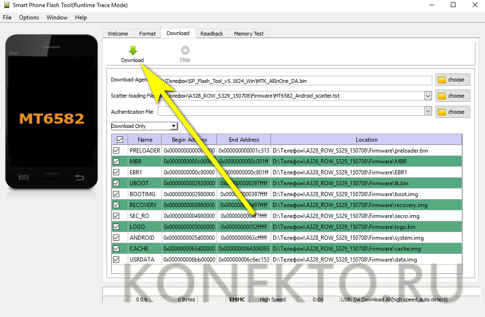Select the UBOOT name cell
Image resolution: width=485 pixels, height=317 pixels.
[x=145, y=183]
